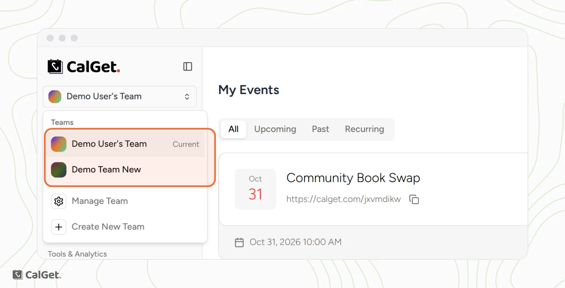
Task: Switch to Demo Team New
Action: coord(125,170)
